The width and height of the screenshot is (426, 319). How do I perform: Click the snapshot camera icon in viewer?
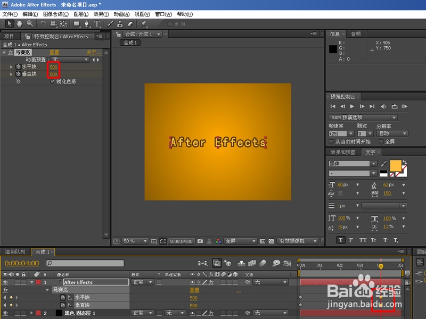point(200,241)
